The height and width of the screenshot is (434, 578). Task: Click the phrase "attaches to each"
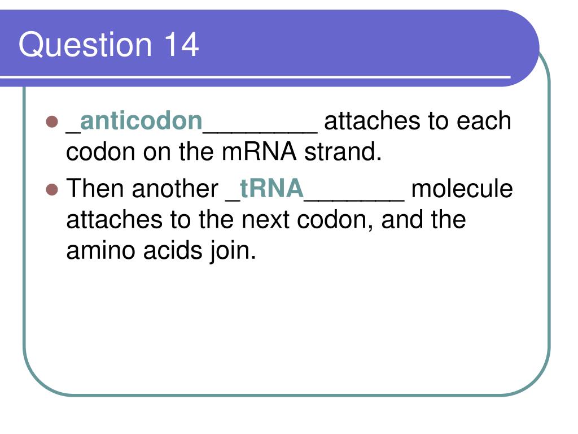tap(418, 121)
